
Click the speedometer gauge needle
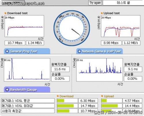[x=76, y=32]
